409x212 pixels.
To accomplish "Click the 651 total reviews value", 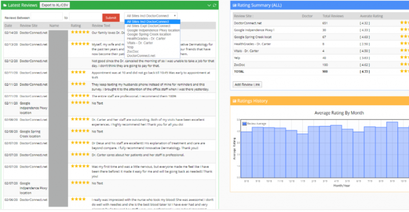I will (x=325, y=23).
